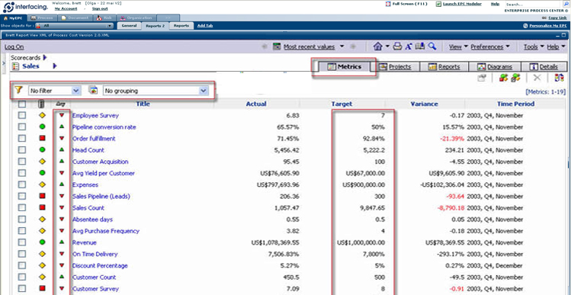The width and height of the screenshot is (571, 295).
Task: Click the grey properties icon above metrics list
Action: tap(482, 78)
